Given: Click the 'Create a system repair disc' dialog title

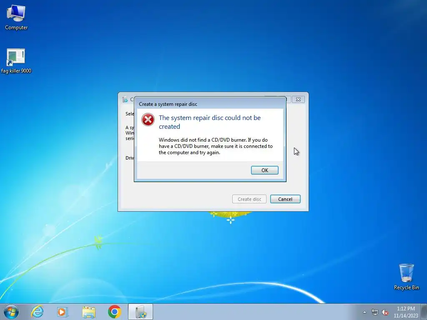Looking at the screenshot, I should (168, 104).
